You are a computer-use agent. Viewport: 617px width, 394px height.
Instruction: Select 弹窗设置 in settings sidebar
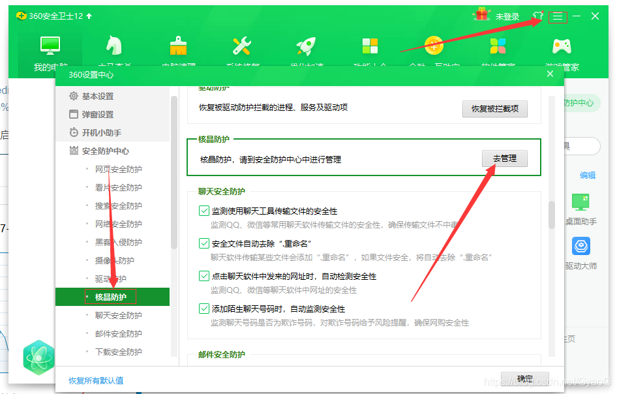pyautogui.click(x=113, y=115)
